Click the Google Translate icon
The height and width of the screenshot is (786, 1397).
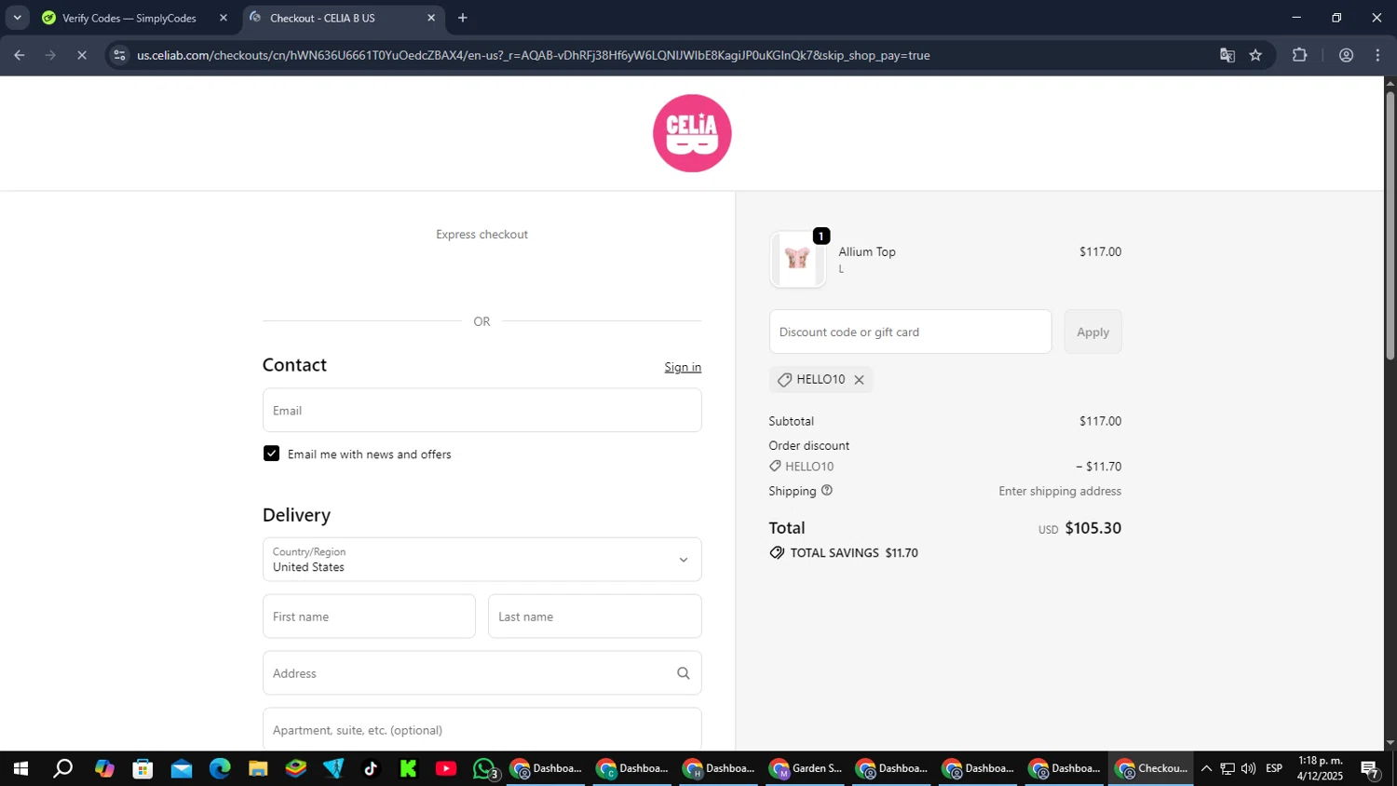(1227, 55)
